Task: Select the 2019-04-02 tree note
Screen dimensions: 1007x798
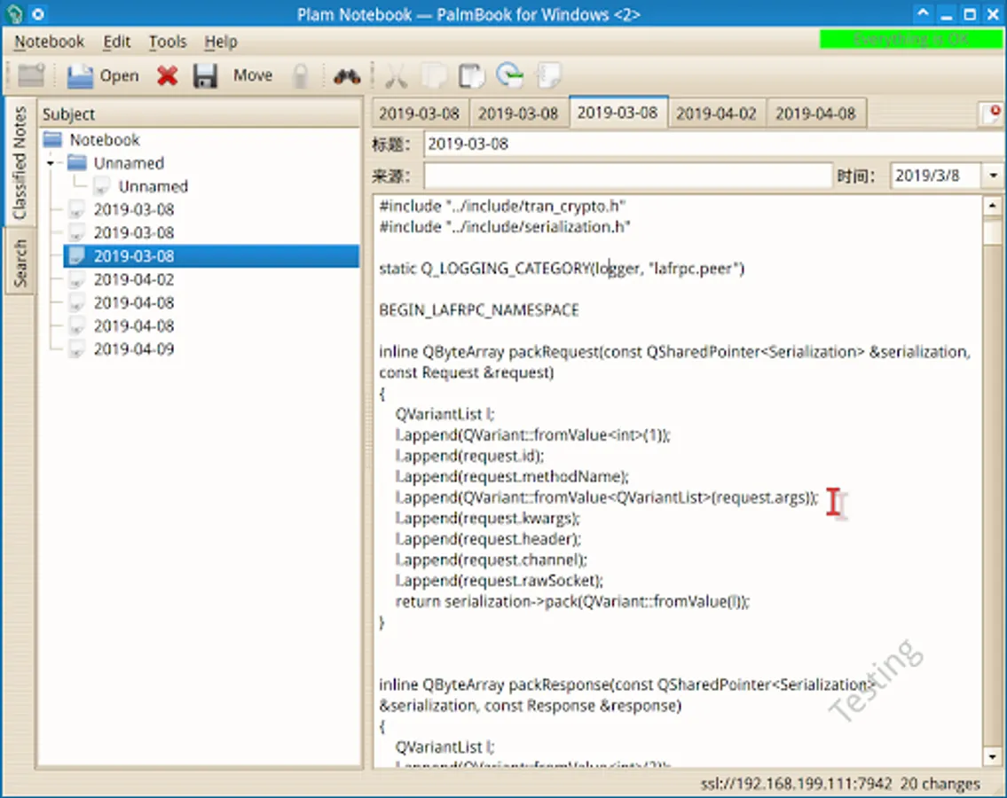Action: [x=134, y=279]
